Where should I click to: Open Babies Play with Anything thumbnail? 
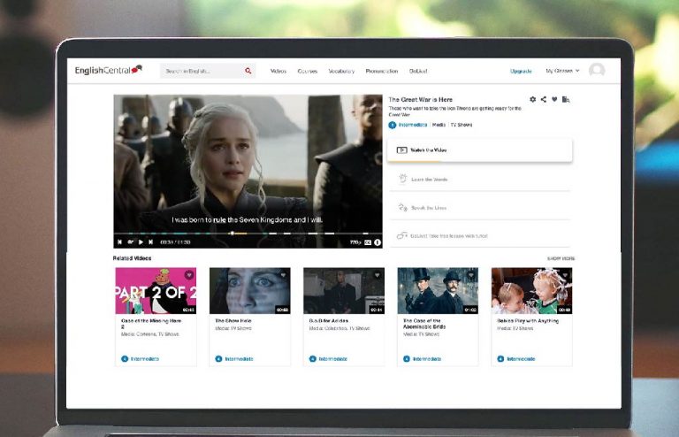point(531,291)
